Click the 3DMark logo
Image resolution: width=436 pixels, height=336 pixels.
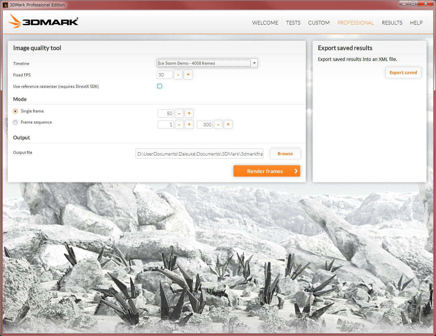click(x=43, y=21)
